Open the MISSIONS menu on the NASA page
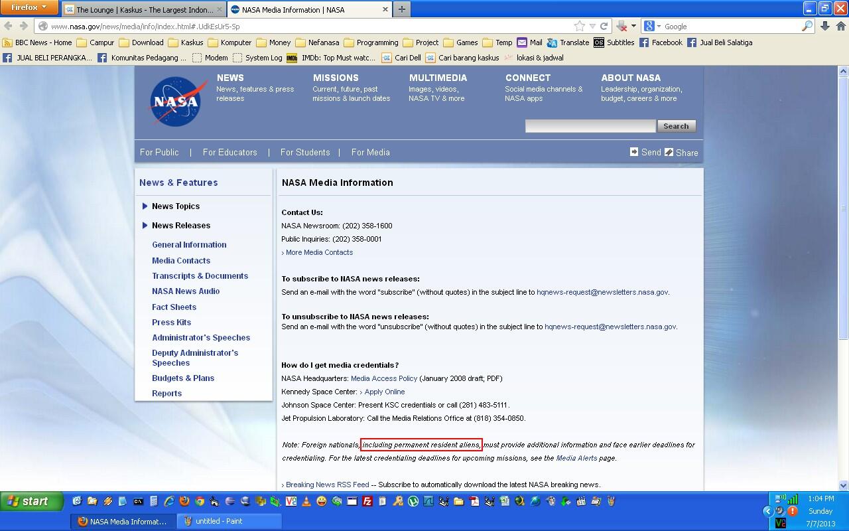849x531 pixels. (x=336, y=78)
